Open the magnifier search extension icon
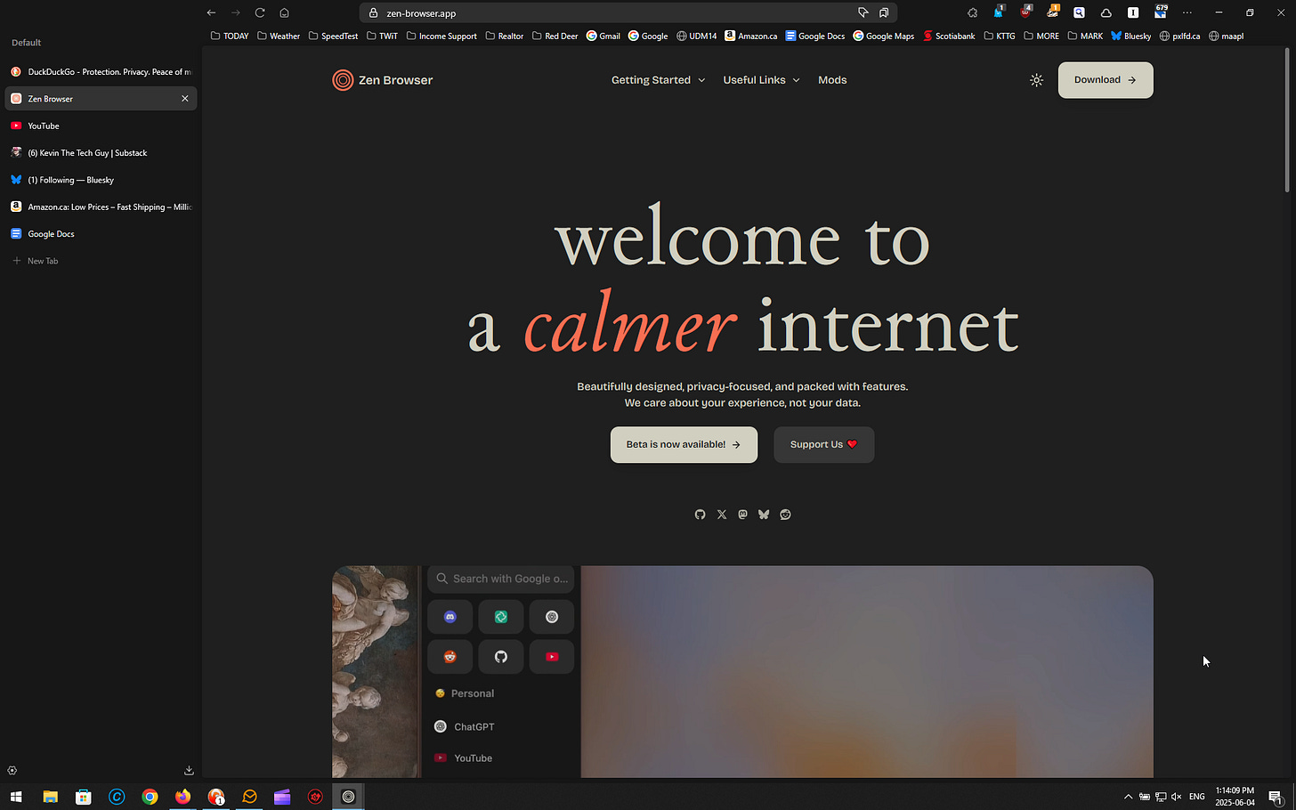 1079,12
